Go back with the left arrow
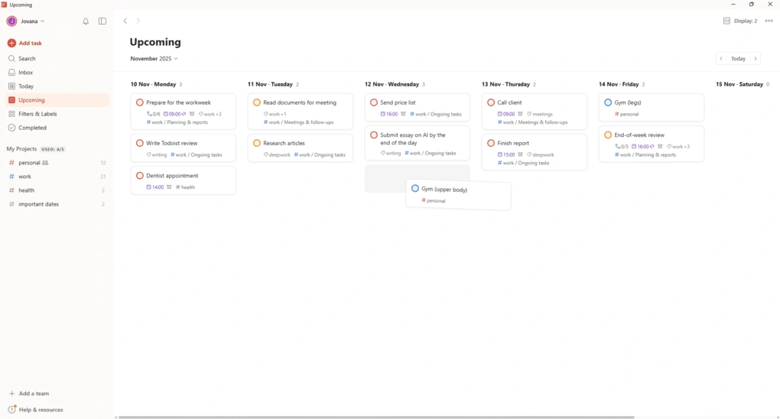 click(125, 21)
